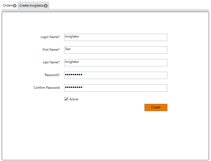The width and height of the screenshot is (211, 161).
Task: Close the Create Invigilator tab with its x icon
Action: [46, 6]
